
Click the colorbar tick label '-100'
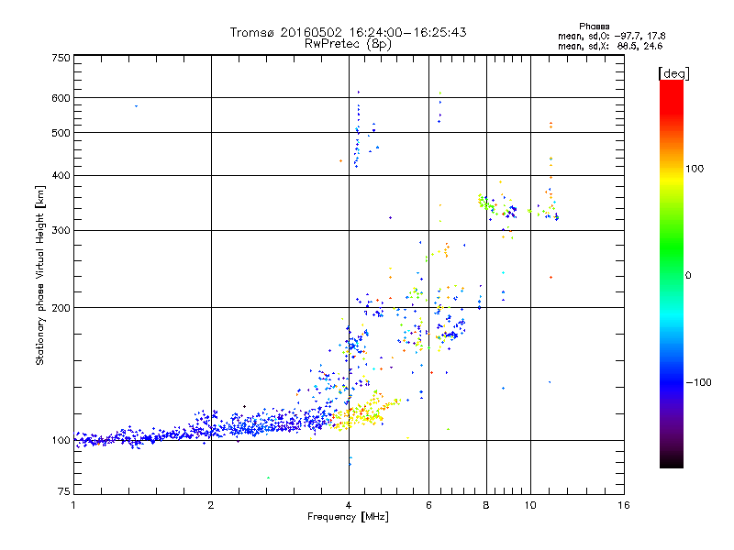tap(698, 382)
